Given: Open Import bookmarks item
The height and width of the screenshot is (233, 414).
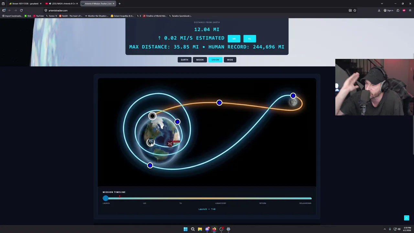Looking at the screenshot, I should 12,16.
